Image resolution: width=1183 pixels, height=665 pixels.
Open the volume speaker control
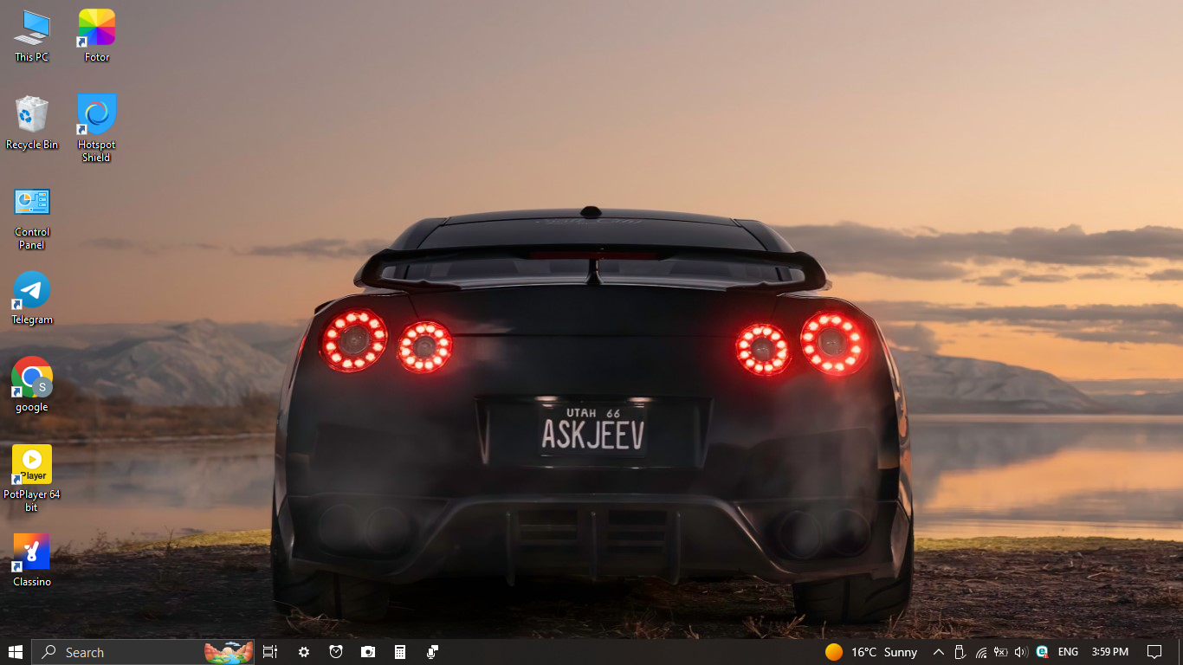(1020, 652)
